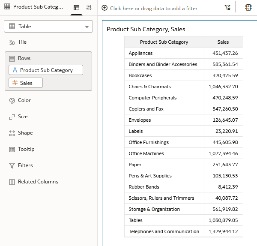The image size is (257, 246).
Task: Click the sales value 1,379,944.12
Action: point(223,231)
